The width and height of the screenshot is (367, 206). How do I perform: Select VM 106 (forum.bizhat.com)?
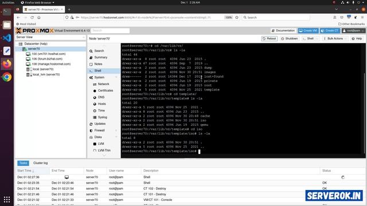(47, 59)
